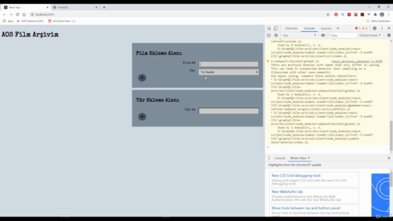Screen dimensions: 393x221
Task: Click the plus button under Tür Ekleme Alanı
Action: pos(142,117)
